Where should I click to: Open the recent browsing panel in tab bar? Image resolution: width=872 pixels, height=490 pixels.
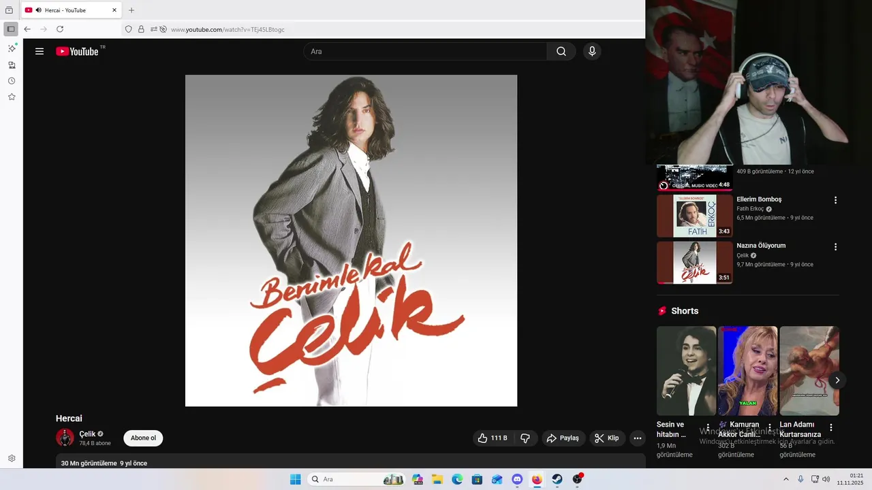[9, 10]
